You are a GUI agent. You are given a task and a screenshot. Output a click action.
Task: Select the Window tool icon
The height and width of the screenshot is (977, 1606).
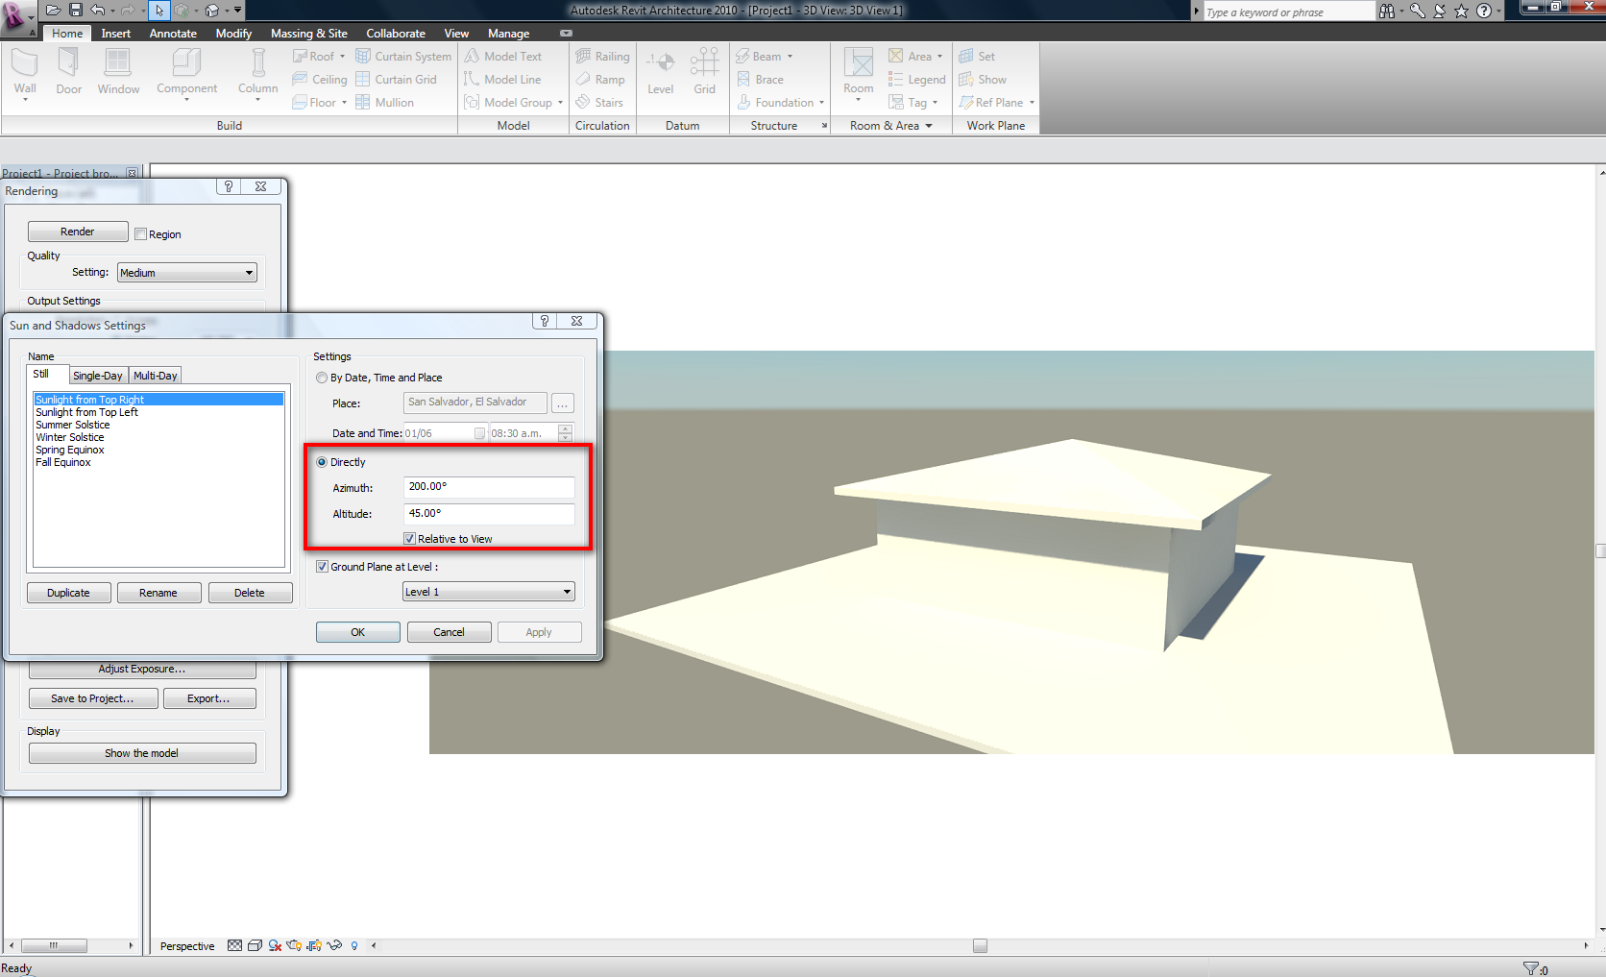pos(118,64)
